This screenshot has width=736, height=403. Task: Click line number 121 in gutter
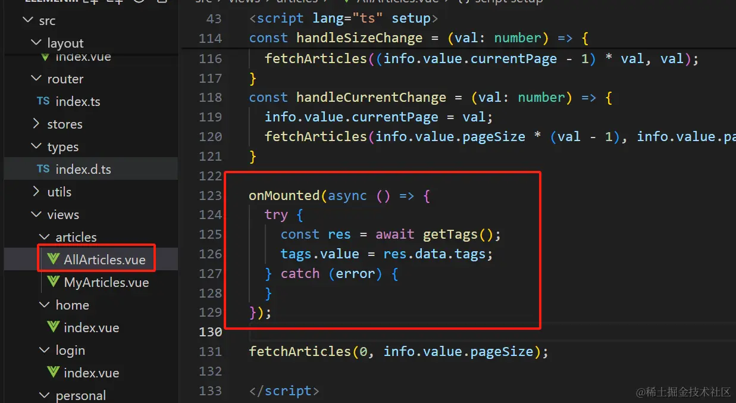[211, 156]
